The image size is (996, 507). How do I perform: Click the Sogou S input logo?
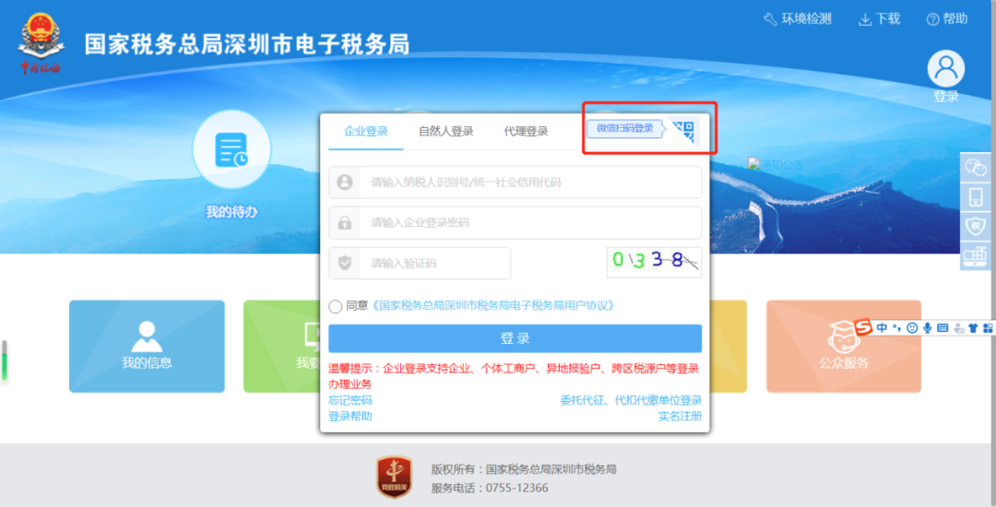(x=862, y=327)
